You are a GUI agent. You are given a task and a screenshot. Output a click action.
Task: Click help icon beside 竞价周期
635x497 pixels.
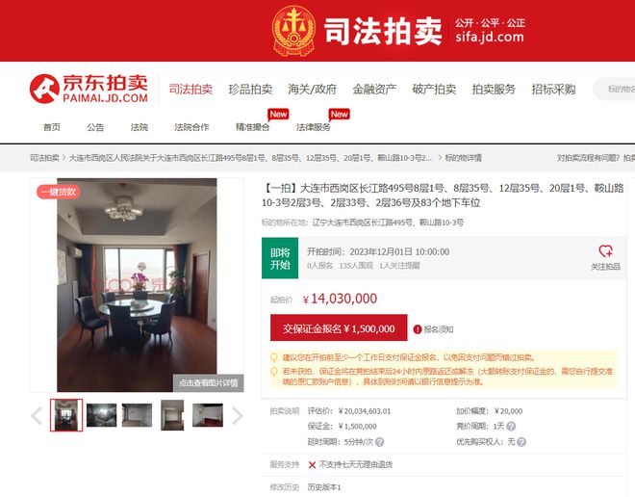(x=511, y=427)
